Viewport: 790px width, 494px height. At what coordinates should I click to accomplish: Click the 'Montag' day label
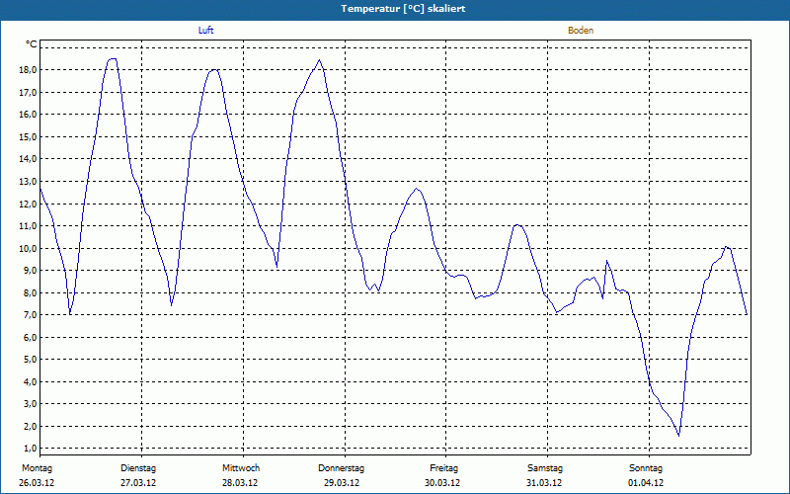37,468
